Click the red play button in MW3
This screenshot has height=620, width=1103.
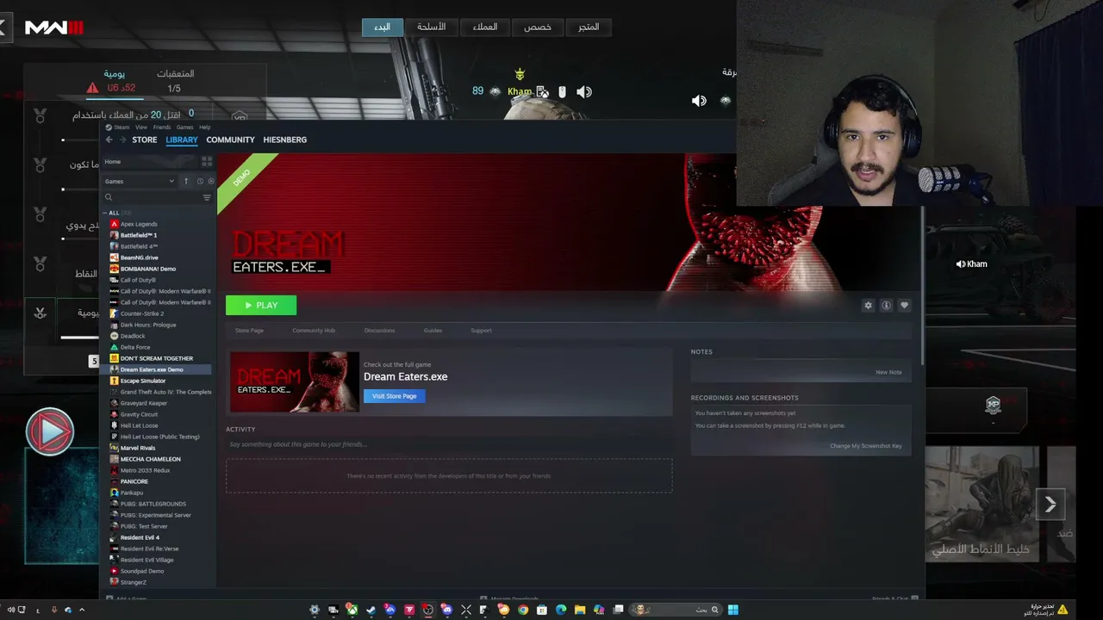click(x=50, y=431)
